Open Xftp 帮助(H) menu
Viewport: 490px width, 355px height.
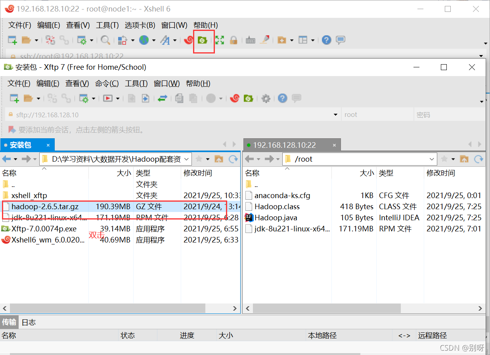pyautogui.click(x=198, y=84)
